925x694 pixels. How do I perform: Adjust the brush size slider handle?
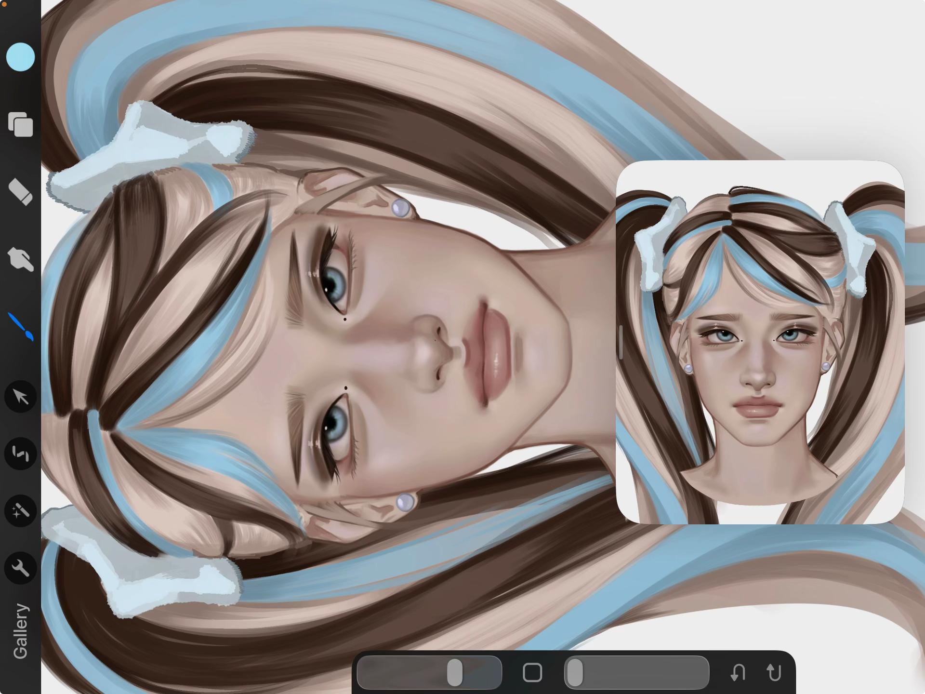click(454, 672)
